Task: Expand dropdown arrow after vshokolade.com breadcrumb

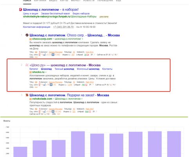Action: pos(82,99)
